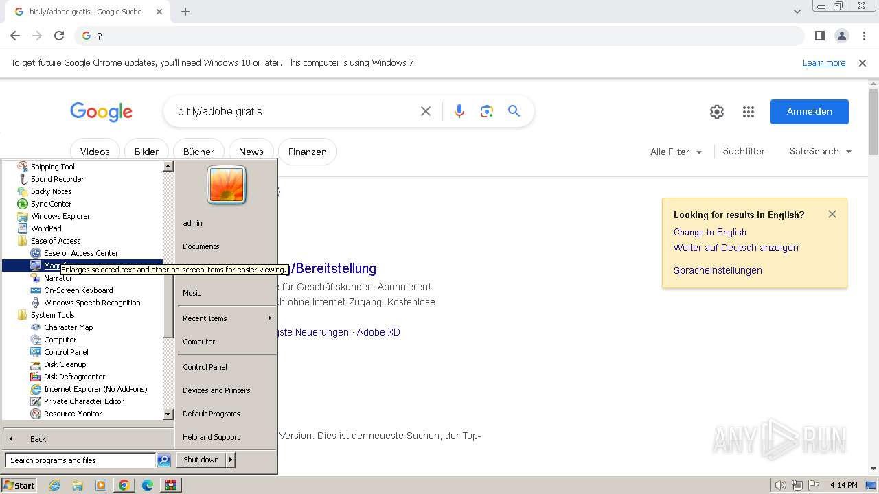Image resolution: width=879 pixels, height=494 pixels.
Task: Select the Finanzen filter tab
Action: [x=308, y=152]
